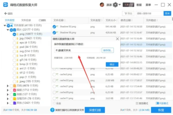Open the 菜单 menu in title bar
The image size is (173, 115).
click(148, 5)
